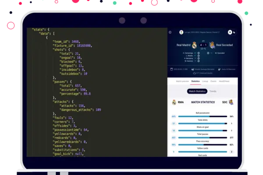Click the Total shots bar
263x175 pixels.
(203, 123)
